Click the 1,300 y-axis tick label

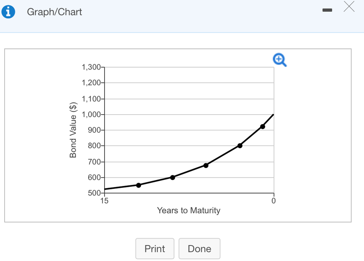click(91, 67)
